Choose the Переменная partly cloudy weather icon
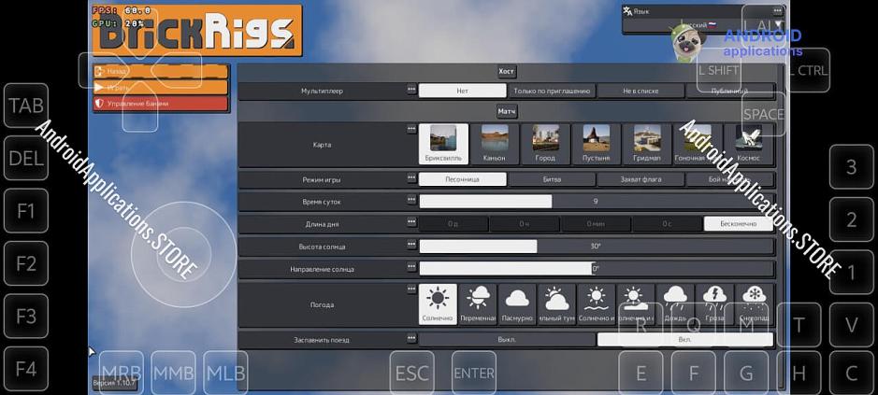 coord(478,303)
